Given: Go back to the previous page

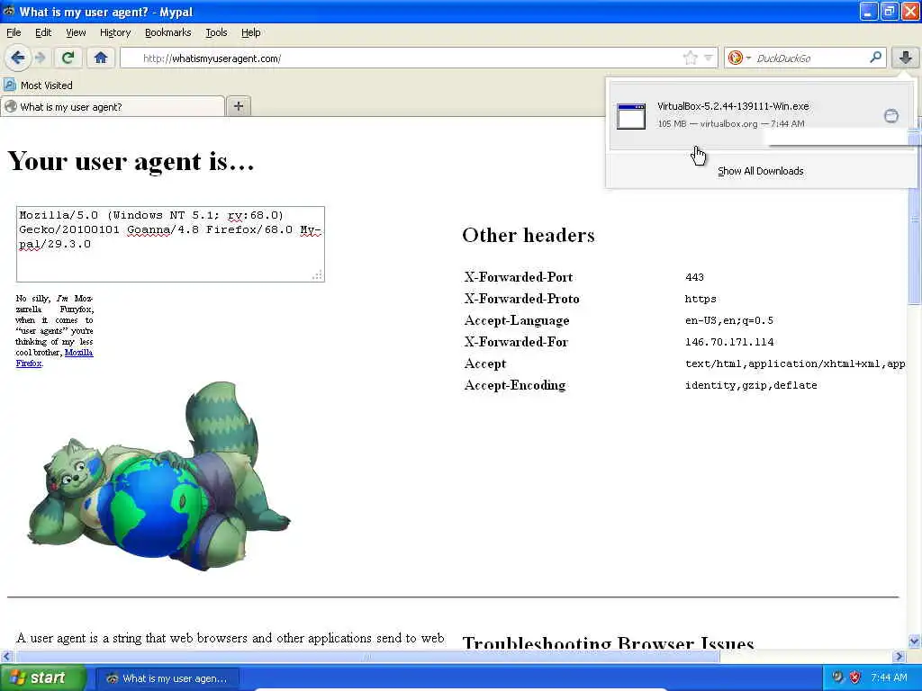Looking at the screenshot, I should (18, 58).
